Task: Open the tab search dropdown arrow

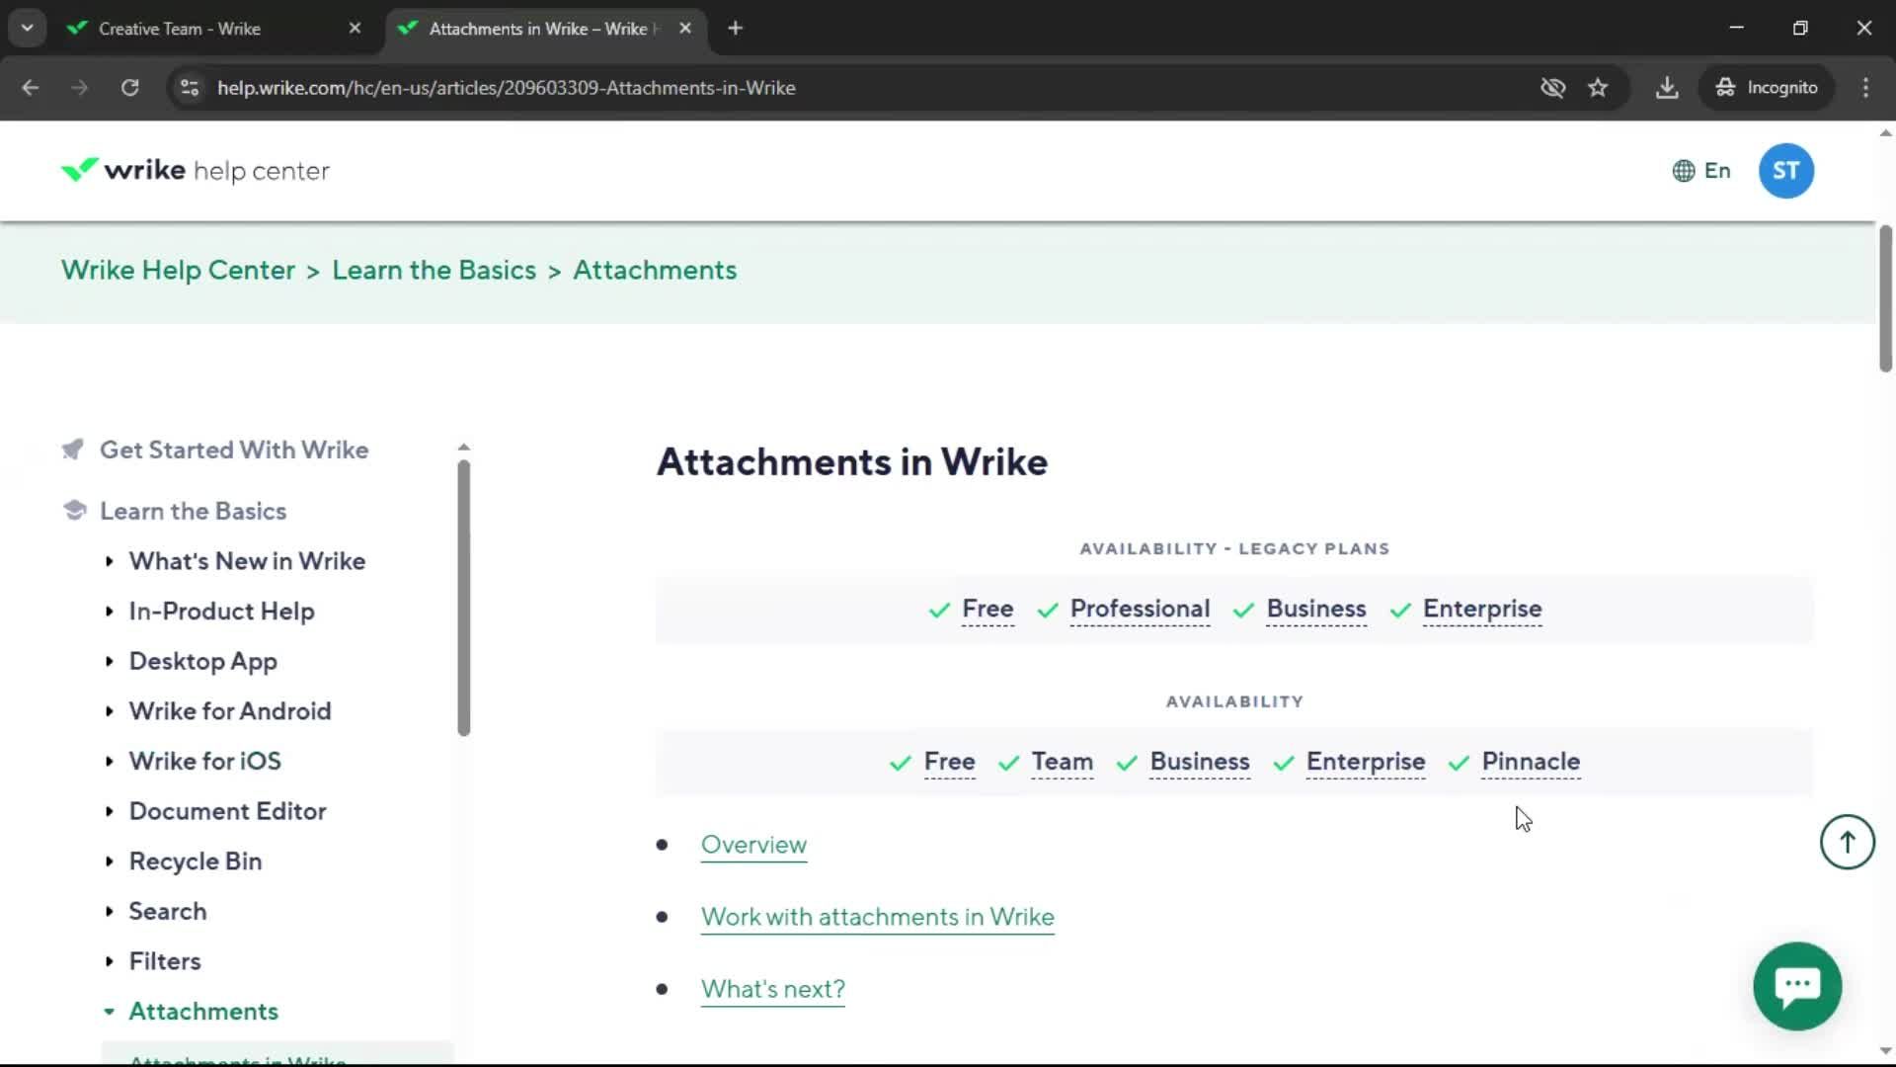Action: click(28, 29)
